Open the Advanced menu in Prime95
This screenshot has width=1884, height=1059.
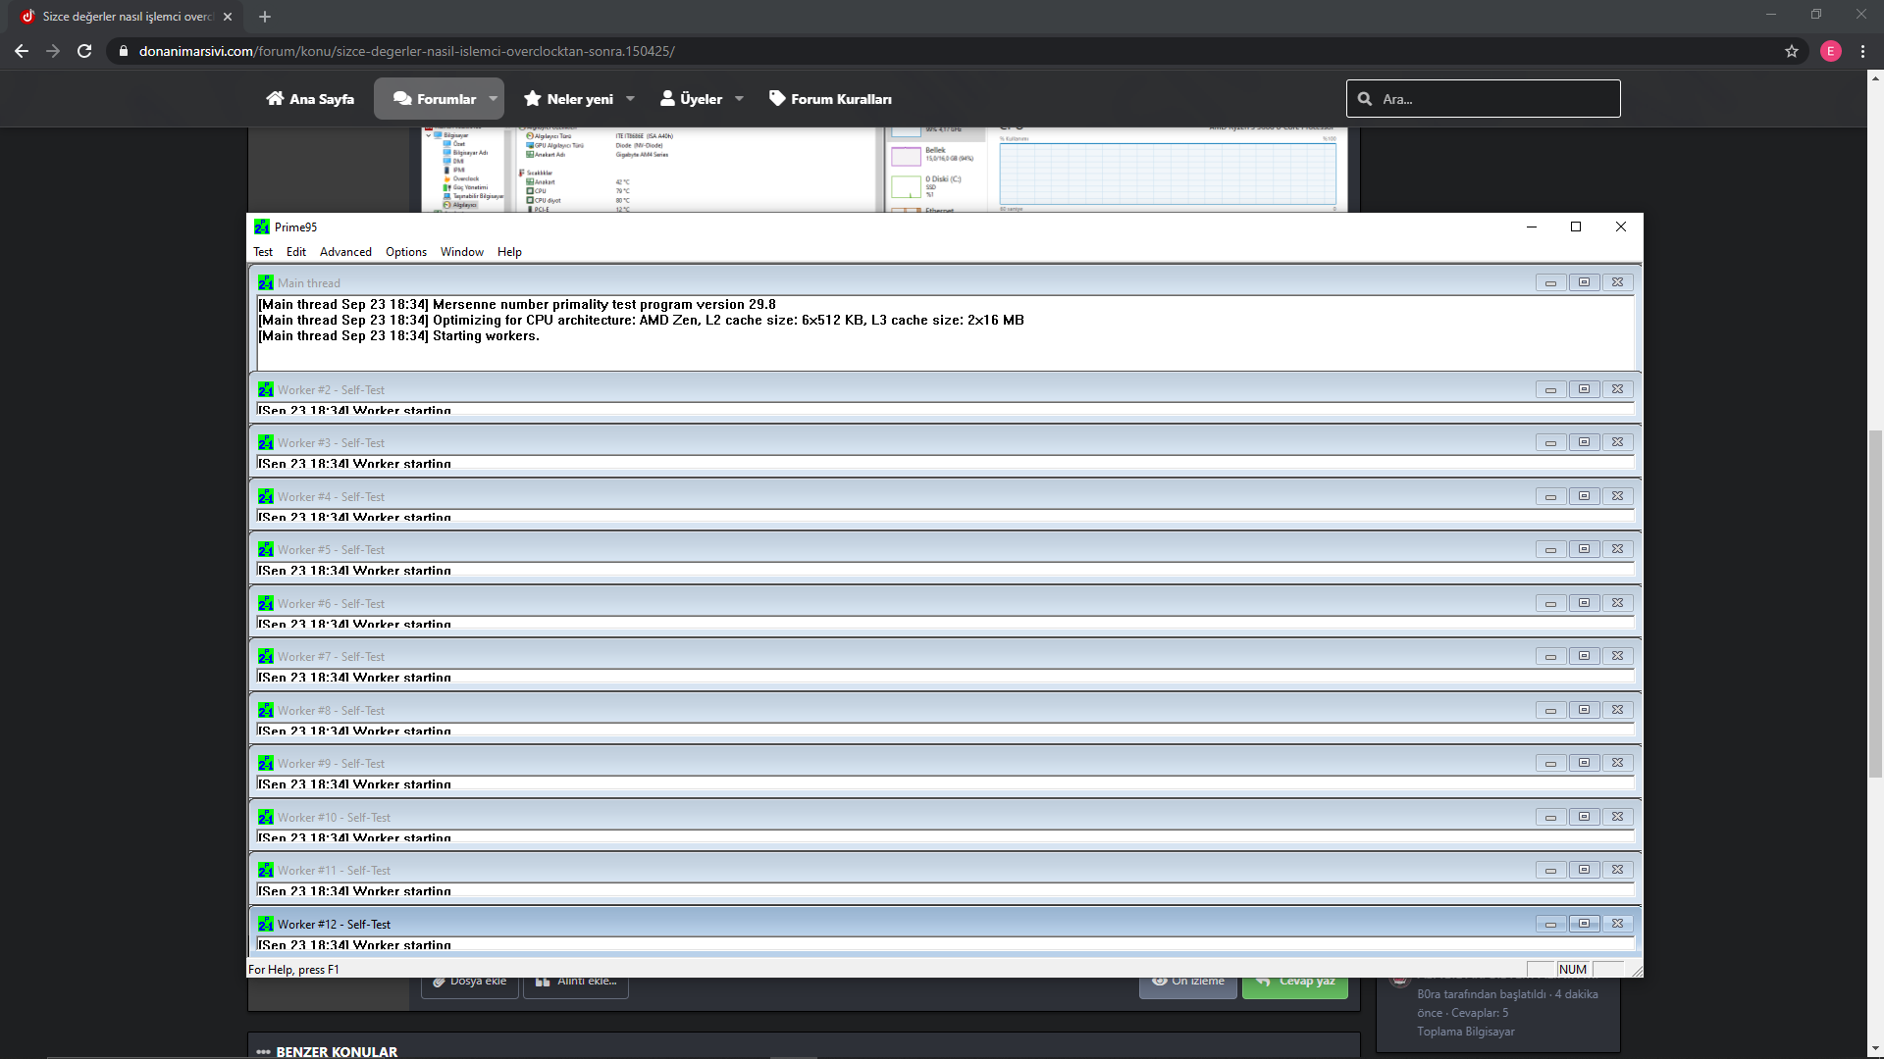click(345, 252)
